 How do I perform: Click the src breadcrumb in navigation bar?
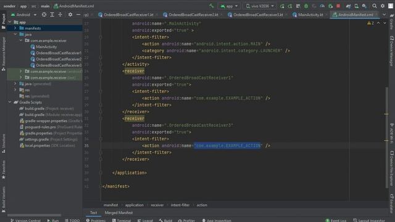click(x=34, y=6)
